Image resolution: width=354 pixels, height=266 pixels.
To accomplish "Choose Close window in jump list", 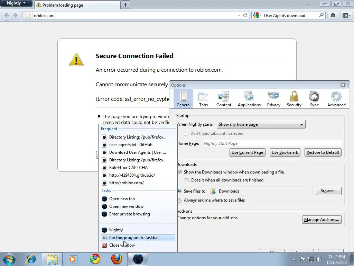I will coord(138,245).
